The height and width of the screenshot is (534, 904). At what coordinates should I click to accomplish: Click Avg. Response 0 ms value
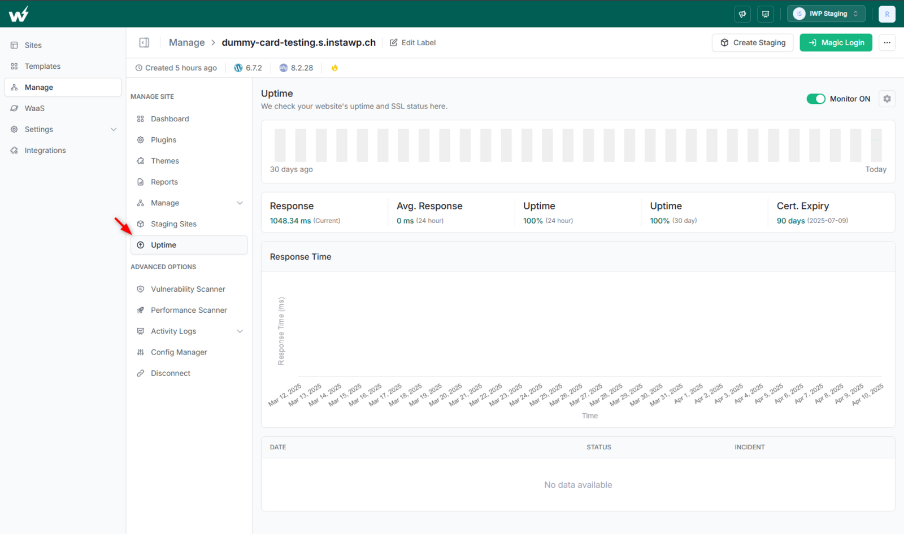(x=405, y=221)
